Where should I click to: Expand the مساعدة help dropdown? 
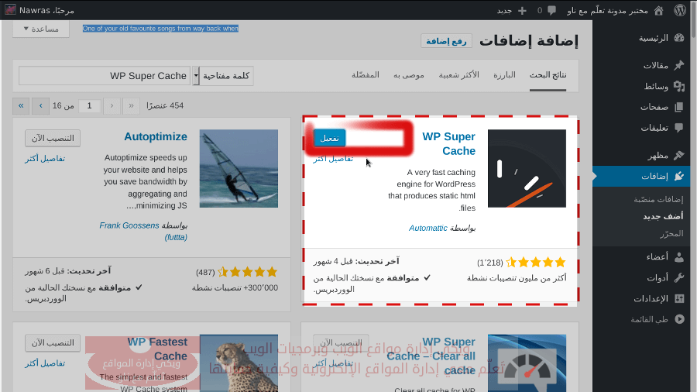coord(41,29)
